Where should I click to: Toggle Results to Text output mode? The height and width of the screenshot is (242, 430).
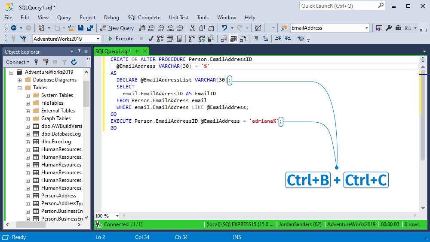point(224,39)
